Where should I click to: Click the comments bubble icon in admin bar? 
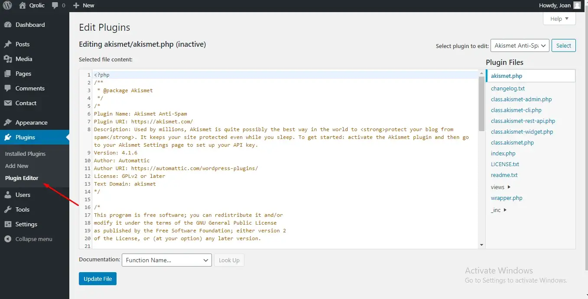[x=55, y=6]
